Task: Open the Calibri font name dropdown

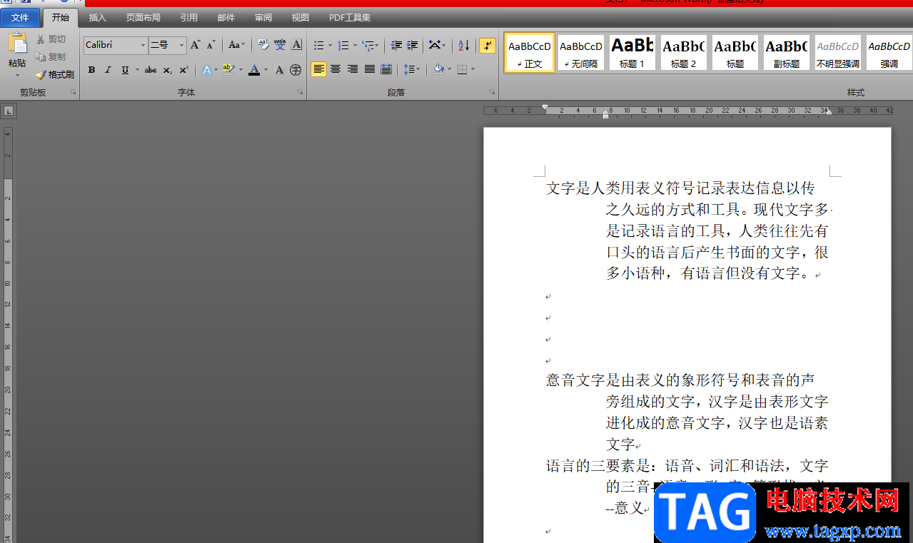Action: pyautogui.click(x=143, y=45)
